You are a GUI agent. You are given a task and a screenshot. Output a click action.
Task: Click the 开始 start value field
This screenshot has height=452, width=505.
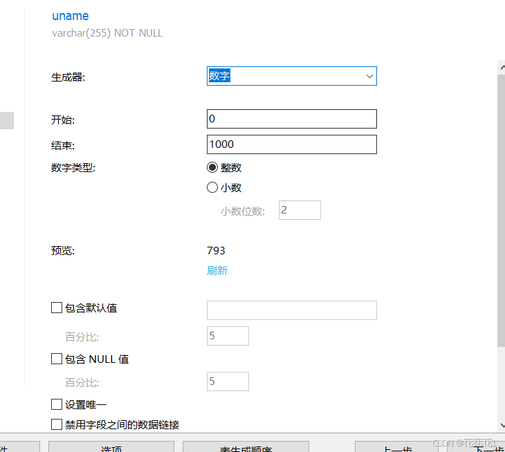click(x=291, y=119)
